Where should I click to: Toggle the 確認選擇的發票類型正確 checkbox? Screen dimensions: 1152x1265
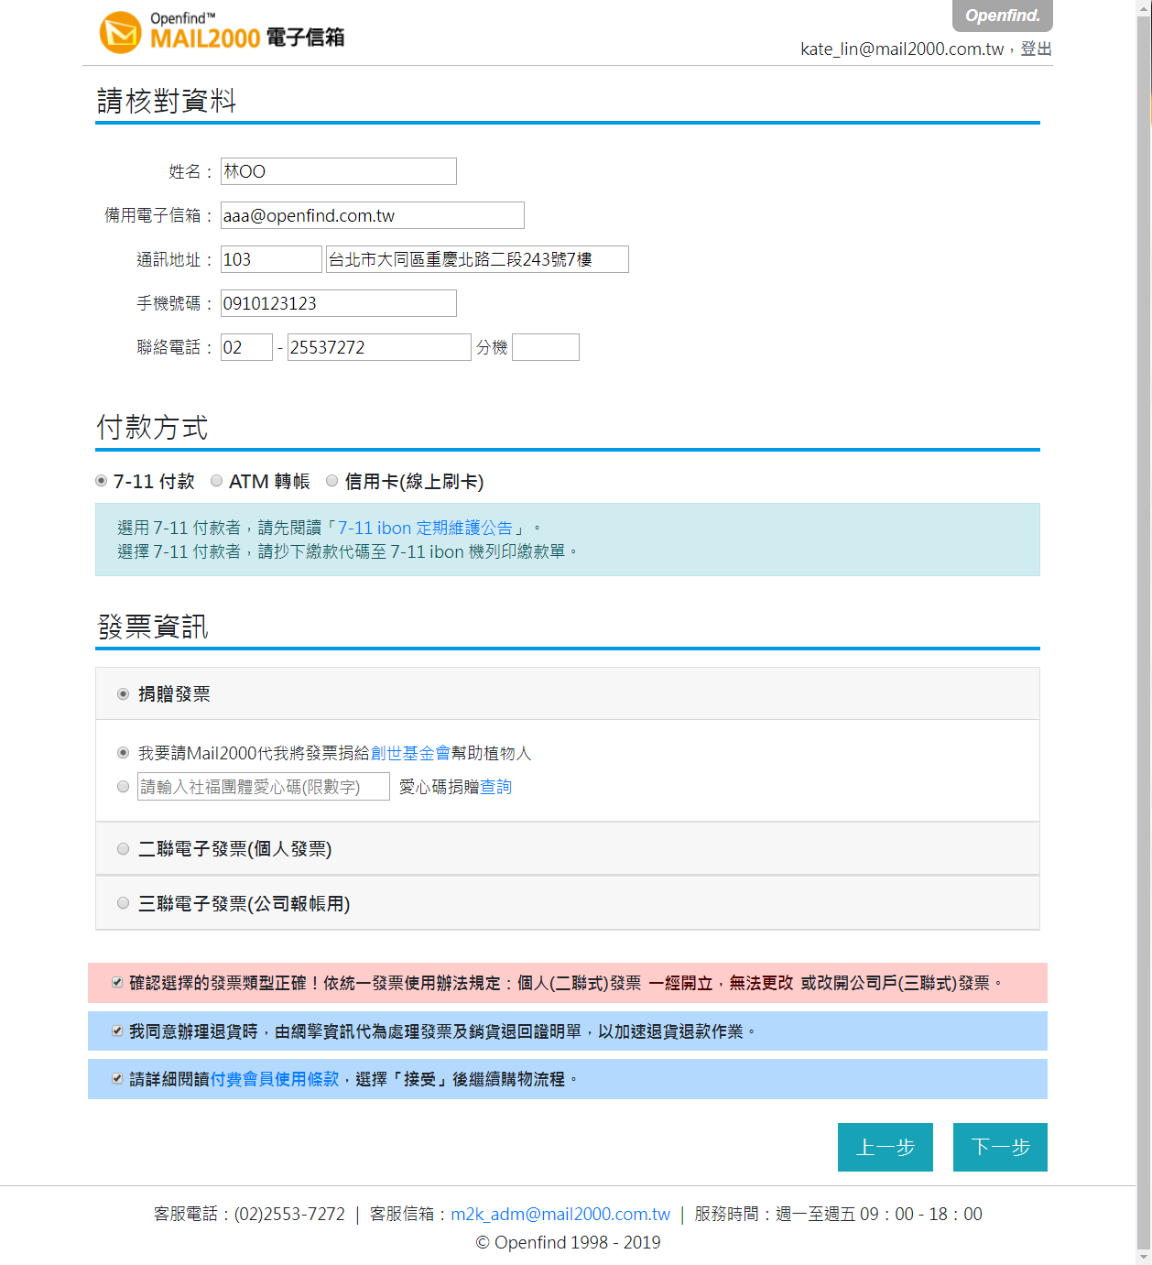(x=117, y=983)
